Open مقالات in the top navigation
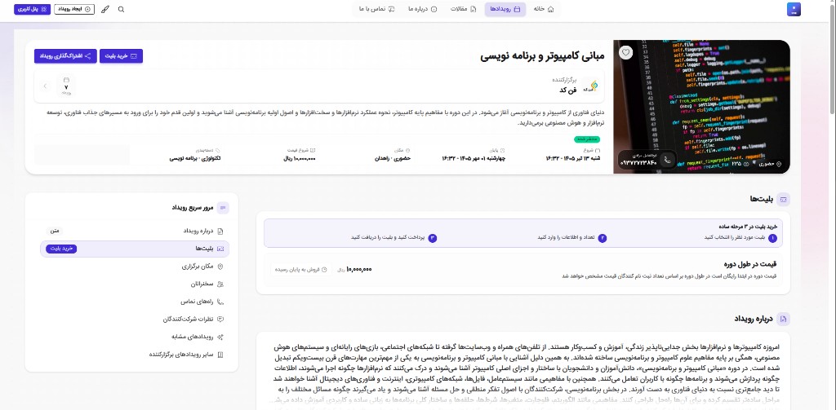 click(464, 9)
